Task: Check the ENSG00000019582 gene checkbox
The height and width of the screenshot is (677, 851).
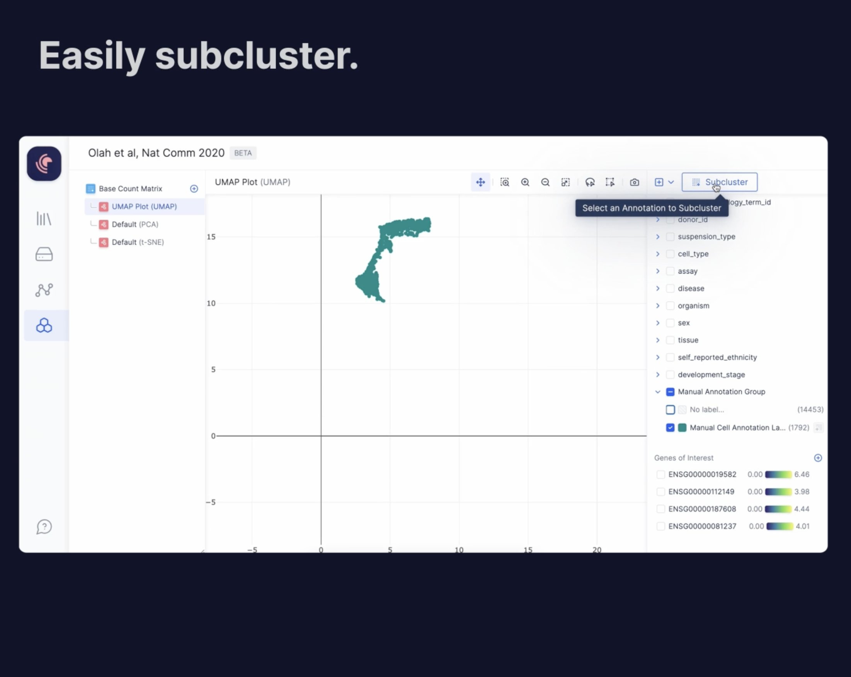Action: pos(660,474)
